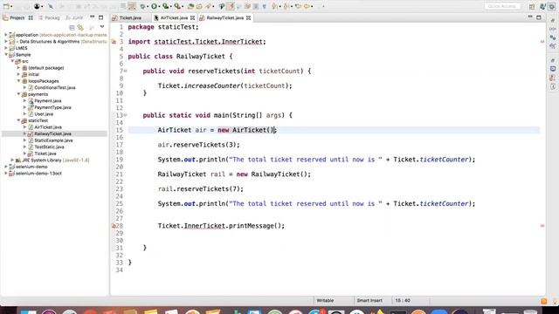The image size is (559, 314).
Task: Click the error marker on line 28
Action: 114,226
